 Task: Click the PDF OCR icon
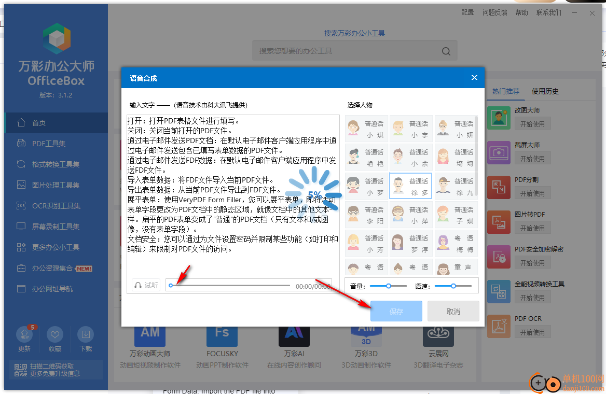click(499, 327)
